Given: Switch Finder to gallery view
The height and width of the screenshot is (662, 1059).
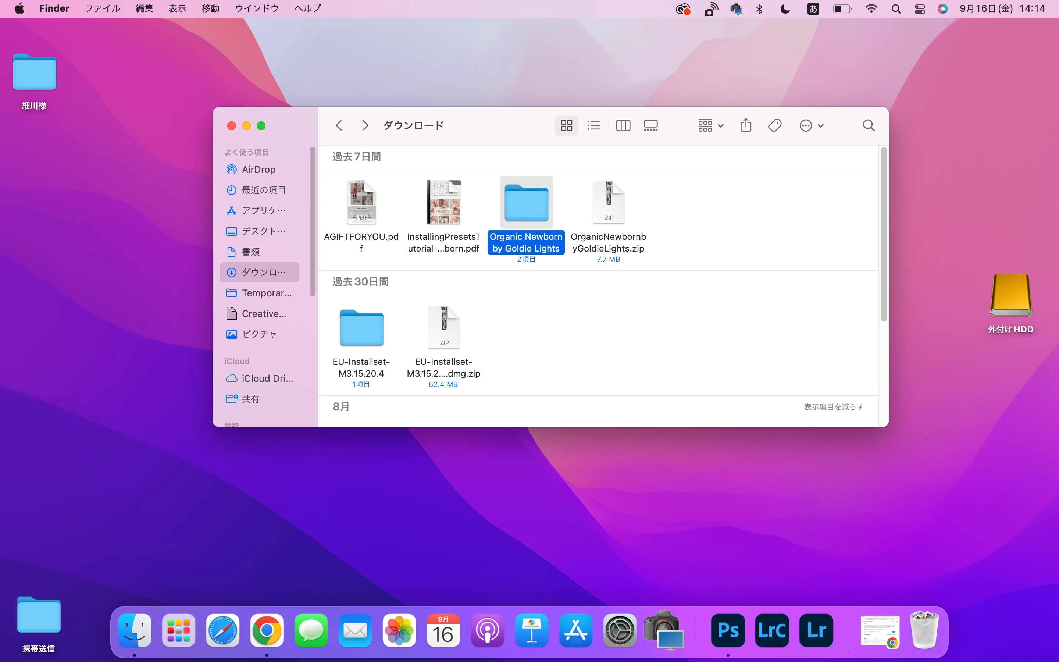Looking at the screenshot, I should coord(650,126).
